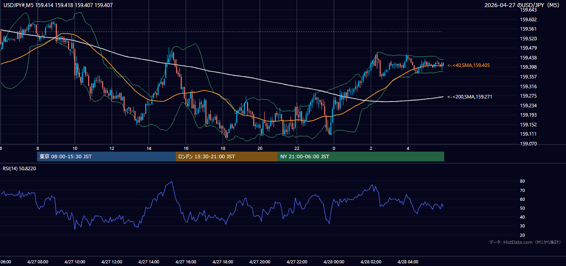
Task: Click RSI scale value 50
Action: pyautogui.click(x=523, y=208)
